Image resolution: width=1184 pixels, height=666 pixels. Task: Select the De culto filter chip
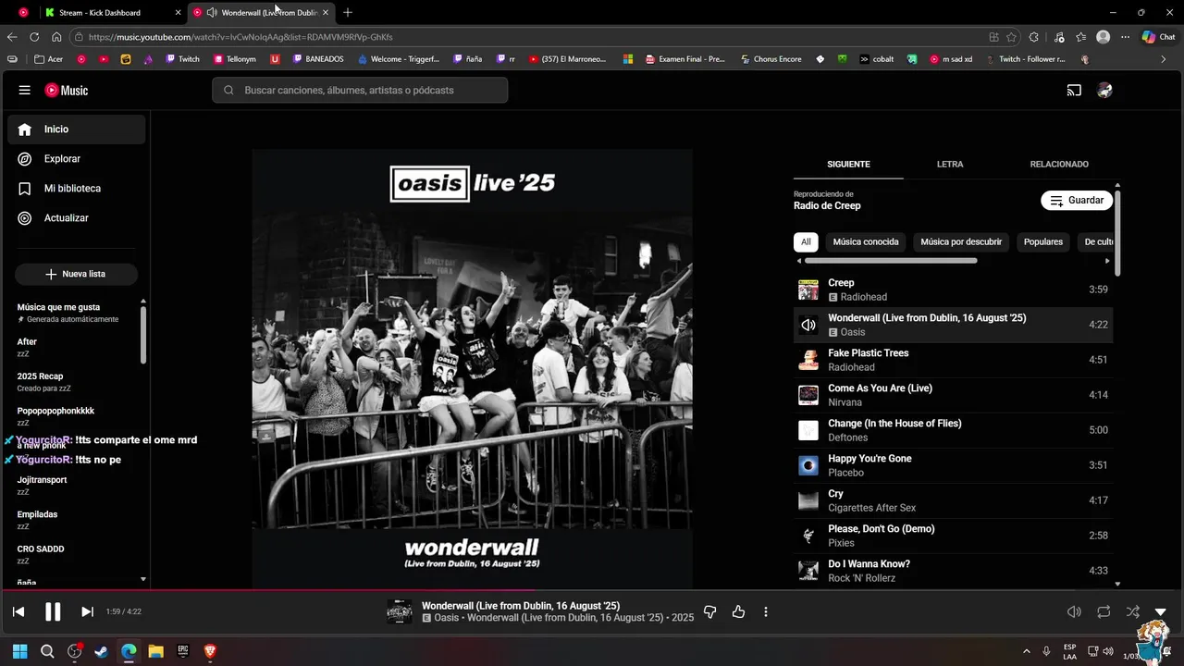(x=1097, y=242)
